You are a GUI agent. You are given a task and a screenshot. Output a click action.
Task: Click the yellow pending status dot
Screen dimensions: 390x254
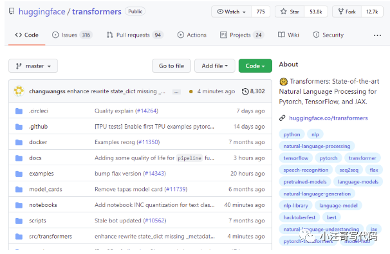coord(190,92)
